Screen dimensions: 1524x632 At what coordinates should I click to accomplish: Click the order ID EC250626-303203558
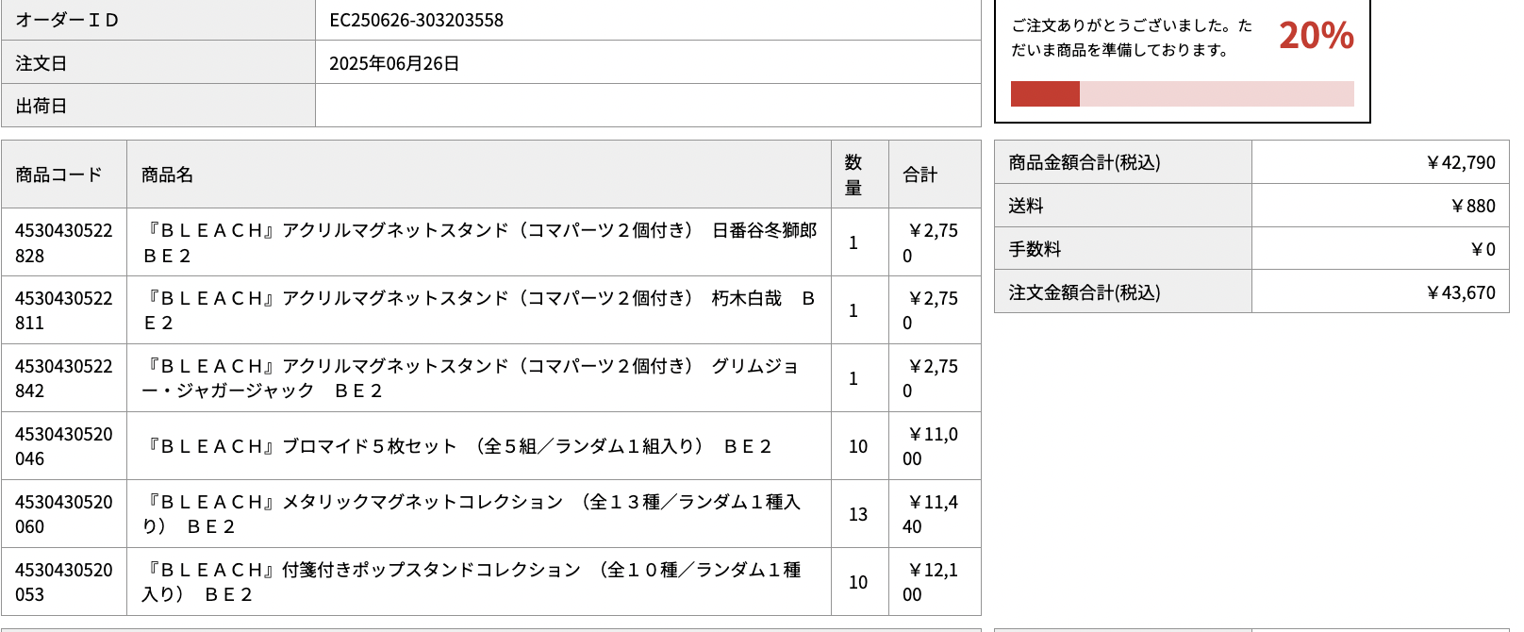[416, 20]
